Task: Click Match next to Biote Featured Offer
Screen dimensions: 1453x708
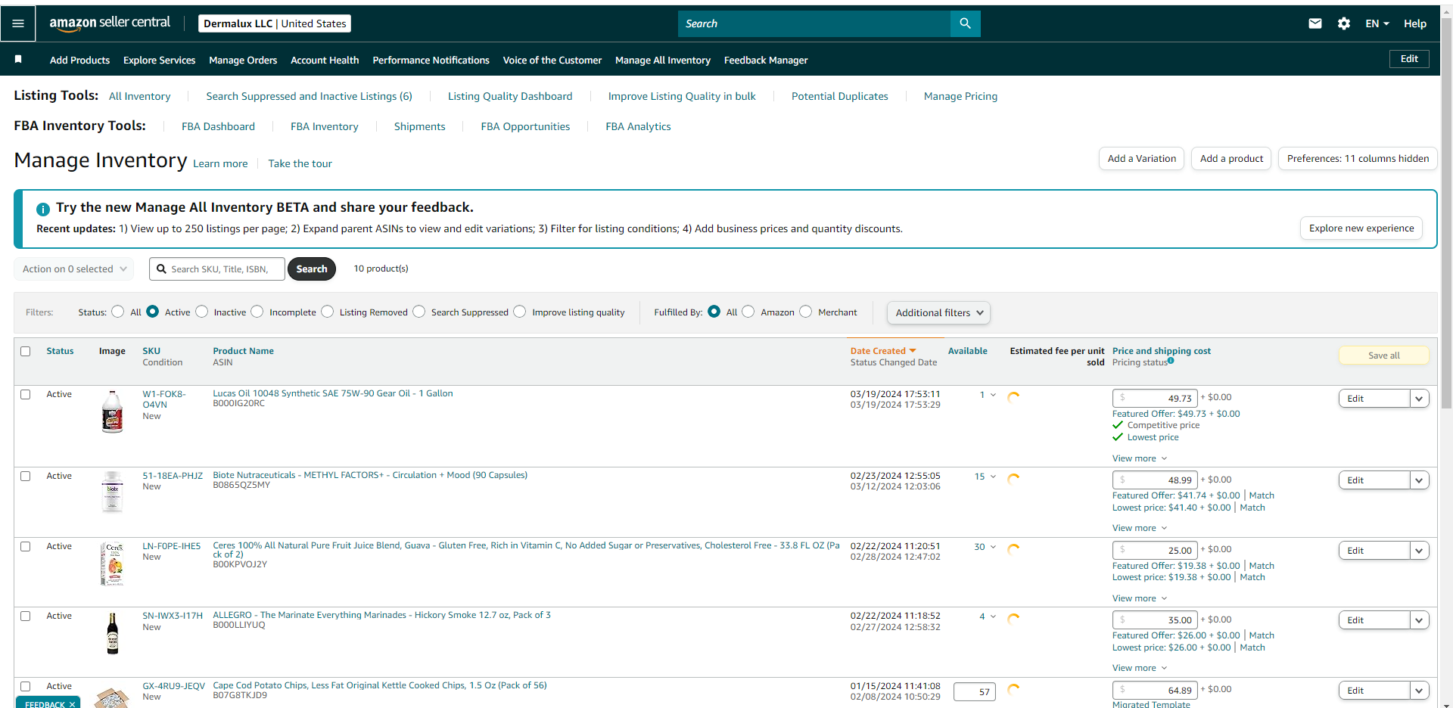Action: tap(1262, 495)
